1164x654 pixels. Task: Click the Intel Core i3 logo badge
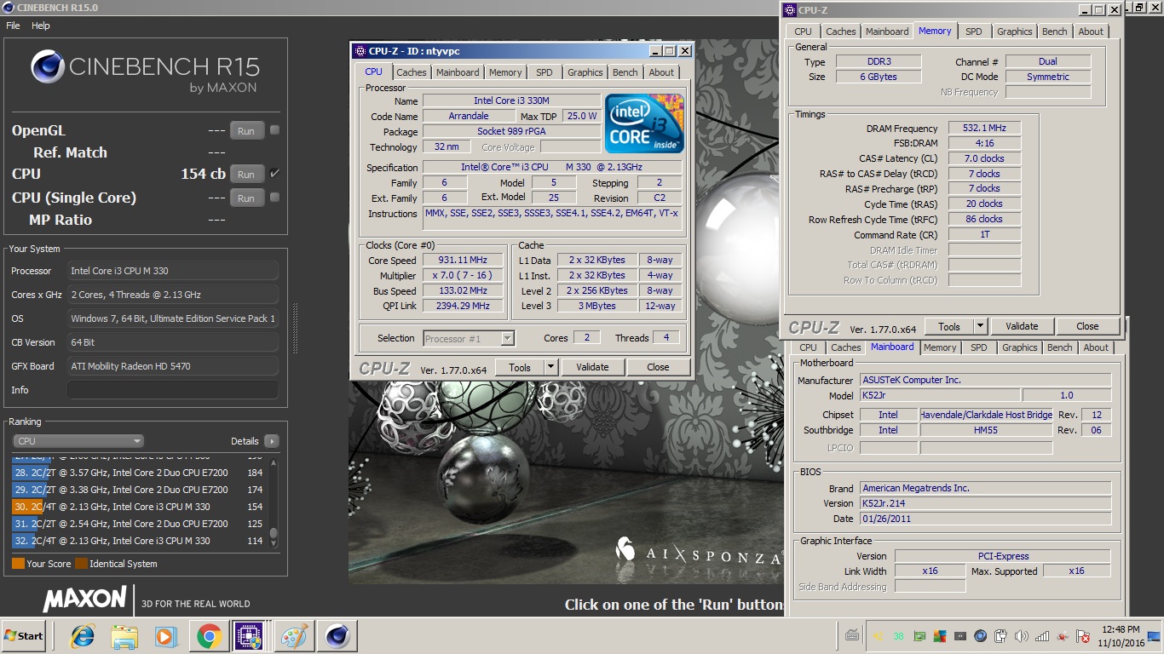tap(645, 123)
